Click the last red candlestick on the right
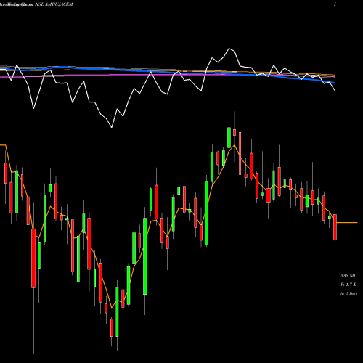363x363 pixels. tap(335, 227)
